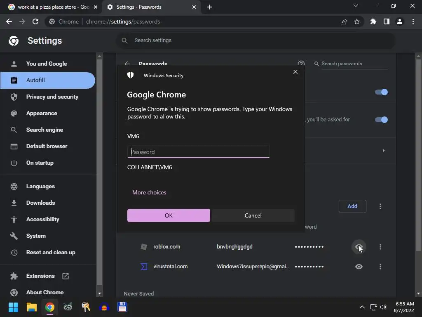Cancel the Windows Security prompt
422x317 pixels.
point(253,215)
